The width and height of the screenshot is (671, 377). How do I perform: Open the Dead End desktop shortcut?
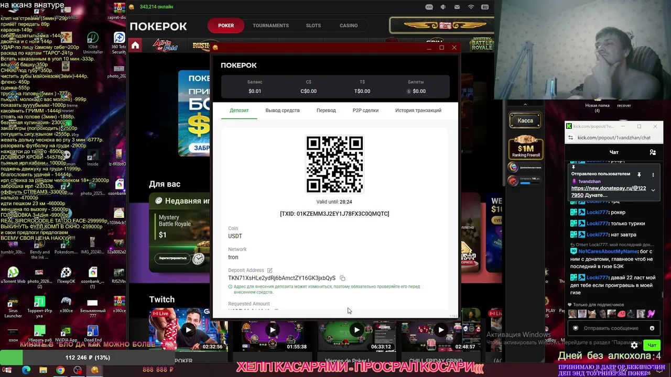93,335
